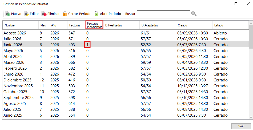Click the D.Realizadas column header
The height and width of the screenshot is (130, 253).
click(121, 25)
